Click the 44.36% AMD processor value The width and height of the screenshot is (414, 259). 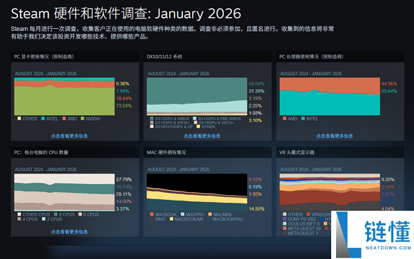point(389,84)
